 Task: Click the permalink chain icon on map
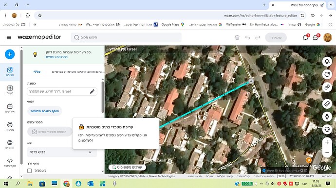tap(327, 87)
